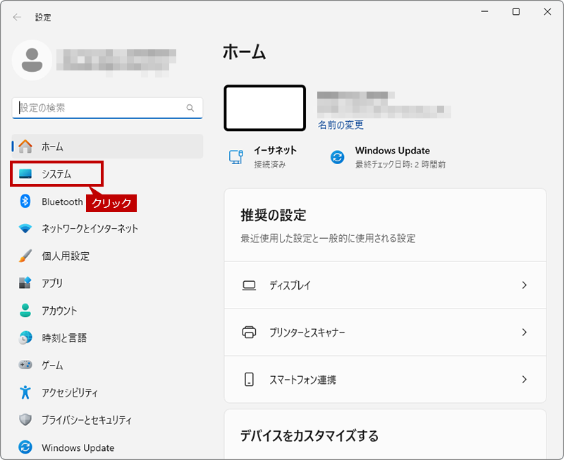Click the sidebar Windows Update sync icon
564x460 pixels.
[25, 447]
